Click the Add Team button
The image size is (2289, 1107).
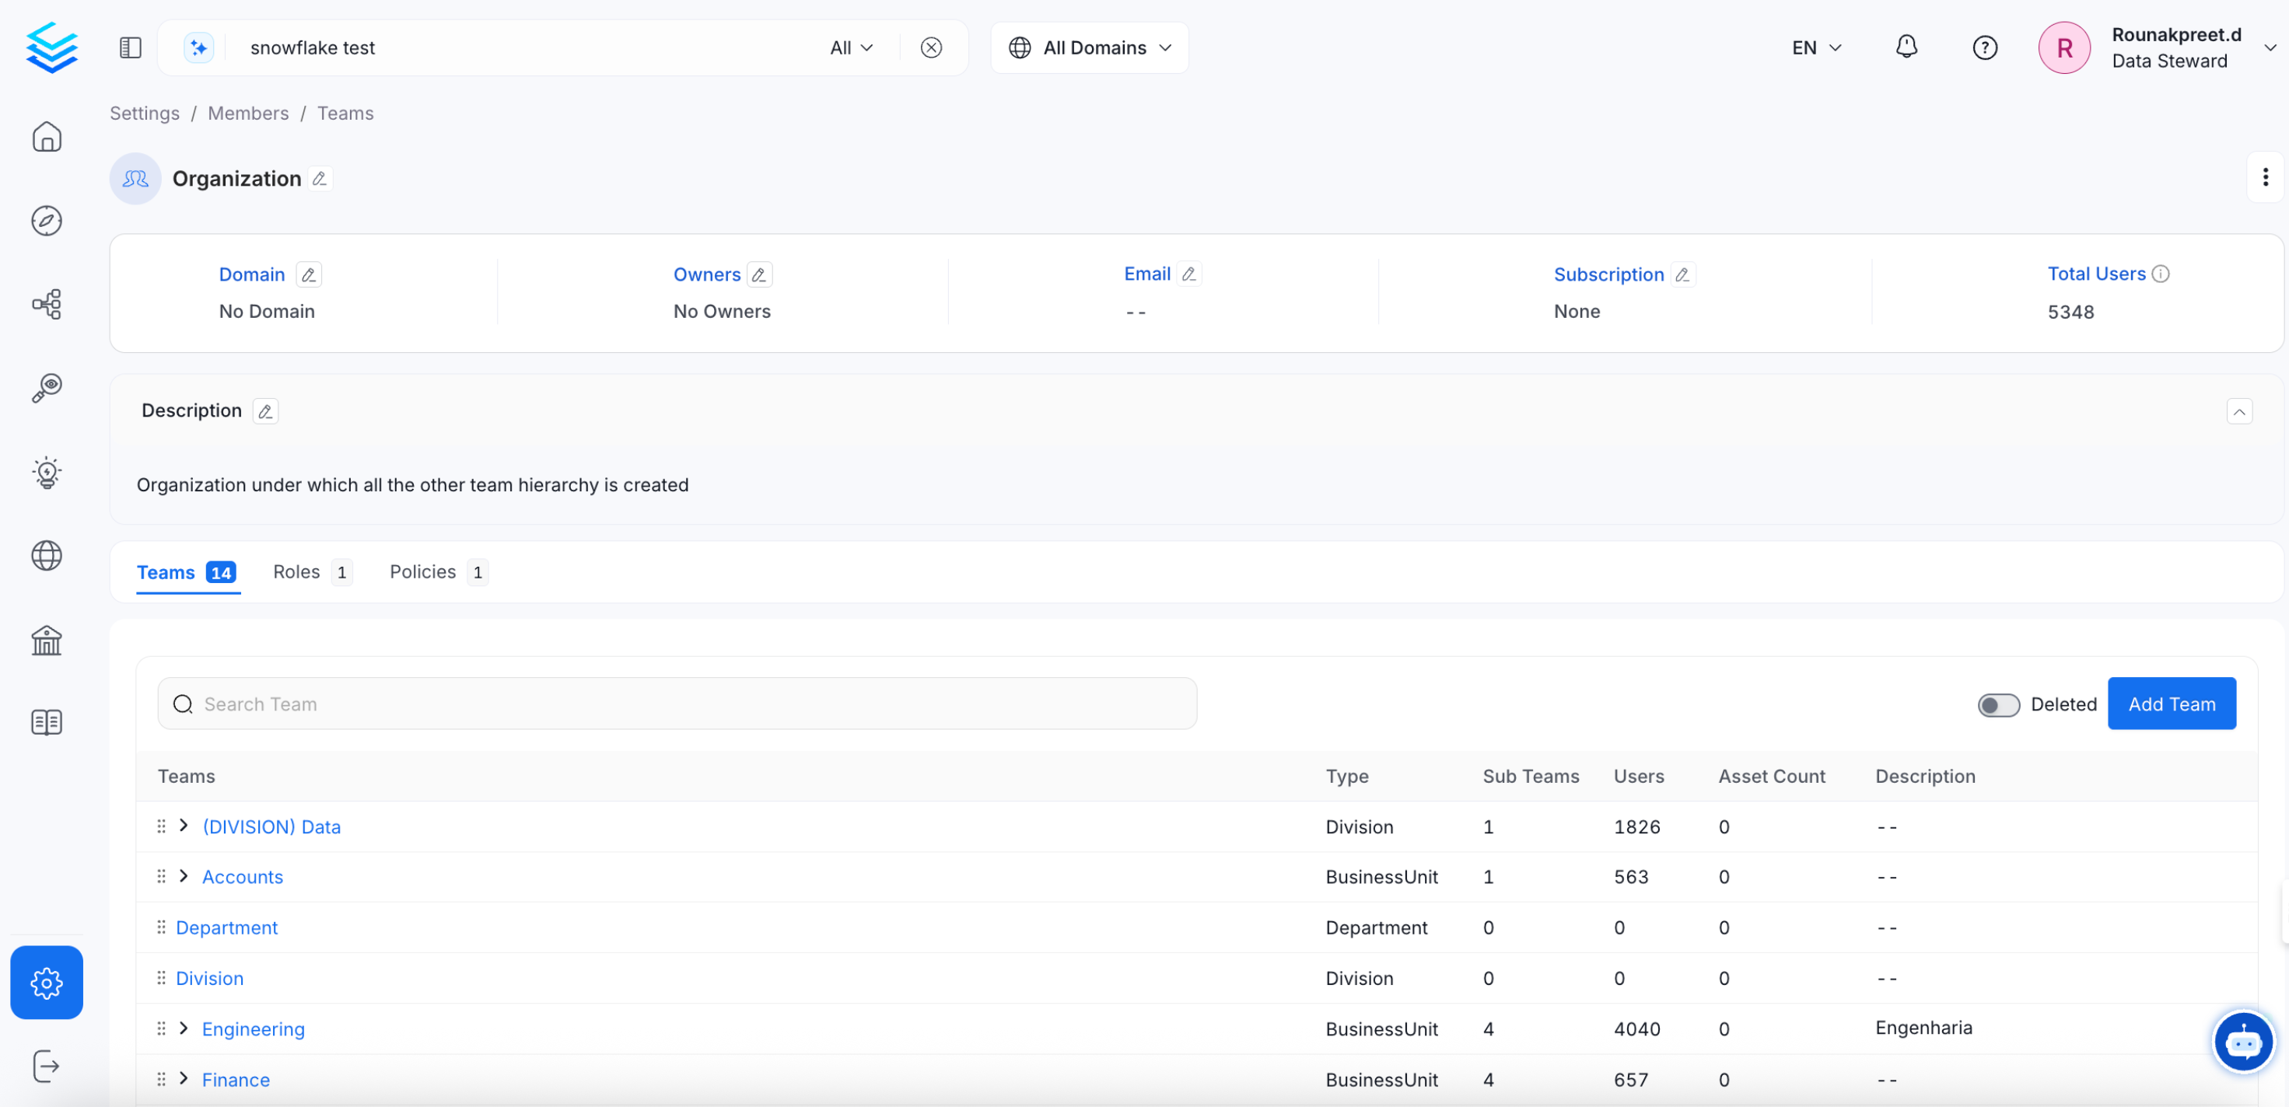[x=2171, y=704]
